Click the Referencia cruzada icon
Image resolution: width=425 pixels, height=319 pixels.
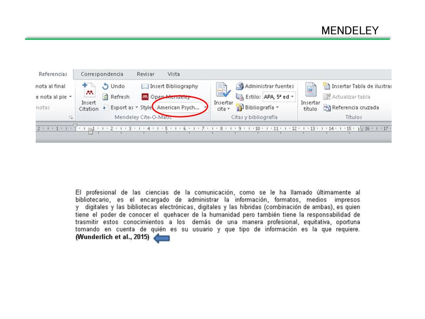[x=327, y=108]
